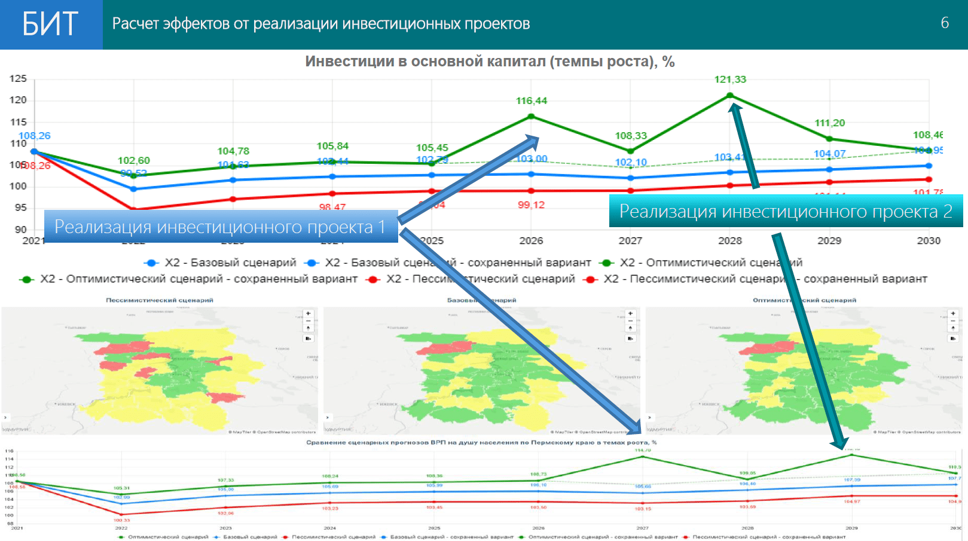Image resolution: width=968 pixels, height=541 pixels.
Task: Zoom in on the Оптимистический сценарий map
Action: pos(953,313)
